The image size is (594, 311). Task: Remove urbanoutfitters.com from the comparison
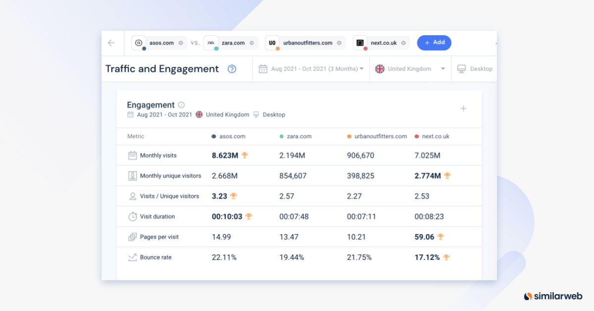pos(340,43)
